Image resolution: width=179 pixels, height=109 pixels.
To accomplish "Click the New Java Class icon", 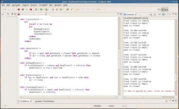I will (x=61, y=10).
